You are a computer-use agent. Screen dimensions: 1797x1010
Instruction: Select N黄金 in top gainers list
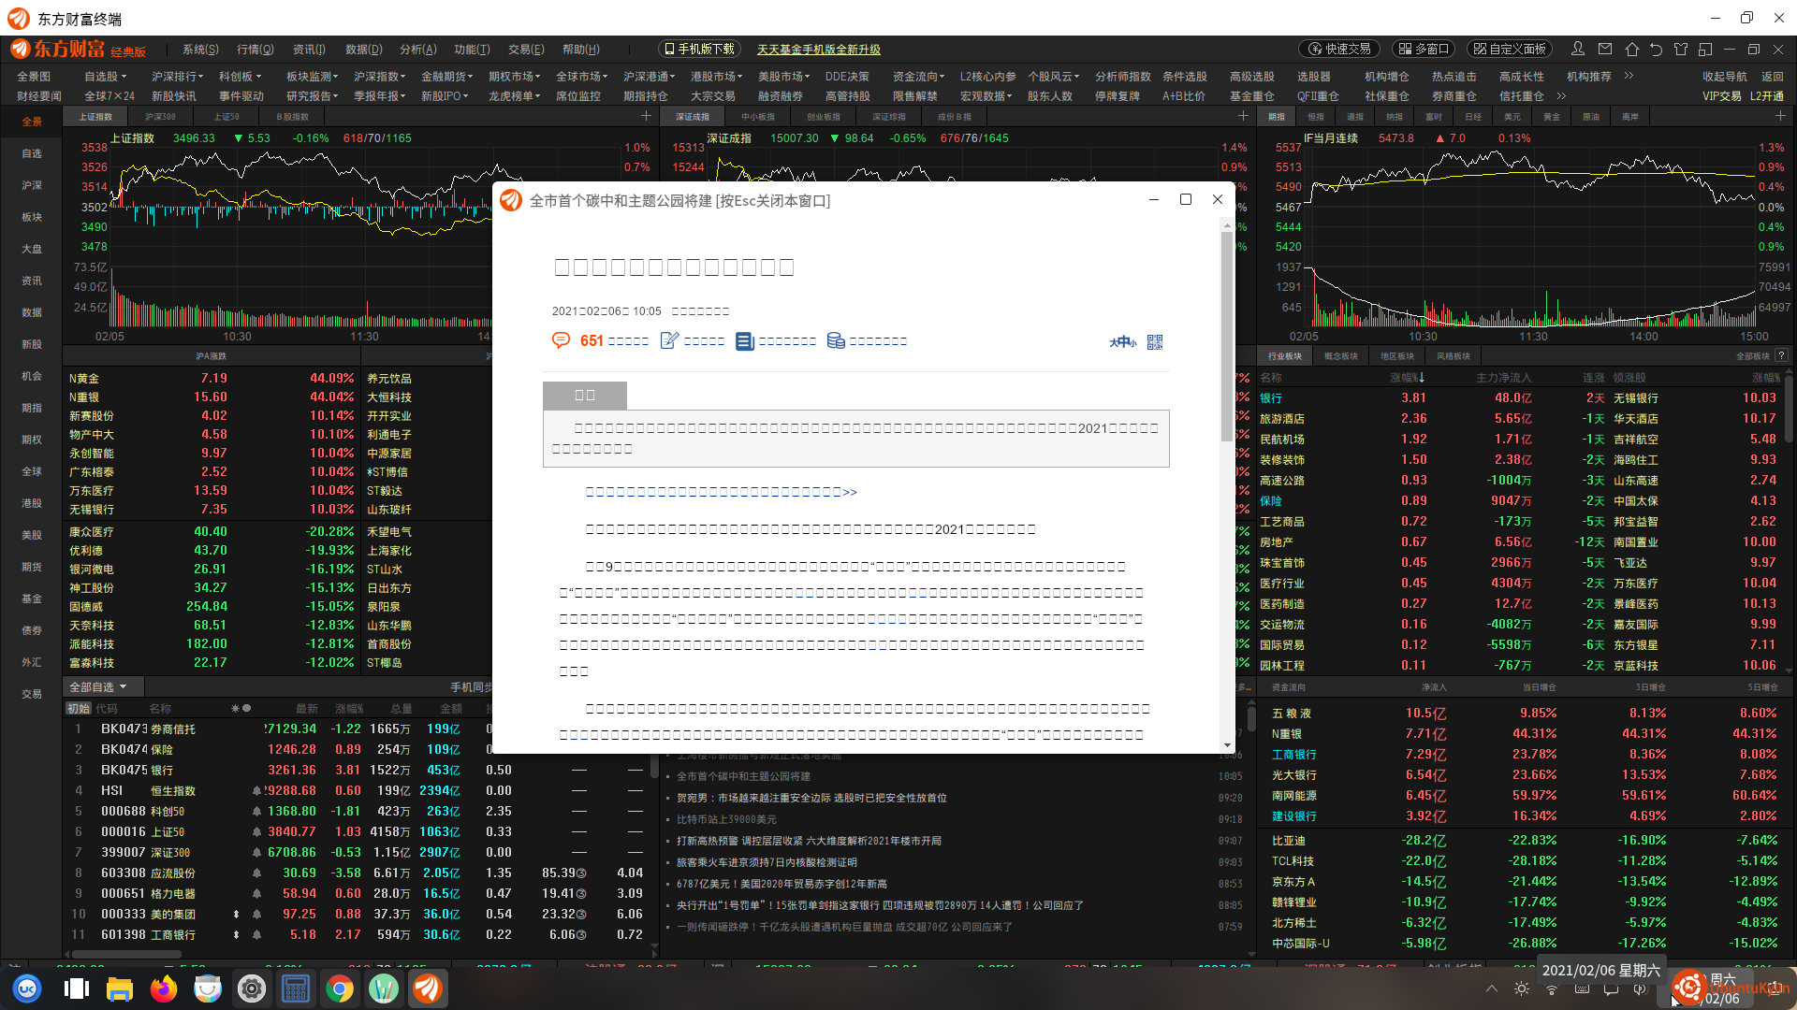pos(212,379)
